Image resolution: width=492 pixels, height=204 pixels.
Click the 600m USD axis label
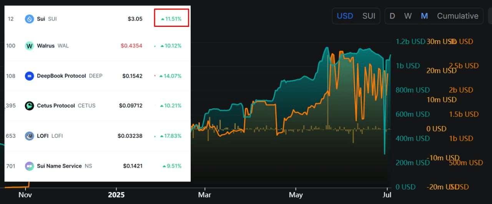(x=412, y=114)
